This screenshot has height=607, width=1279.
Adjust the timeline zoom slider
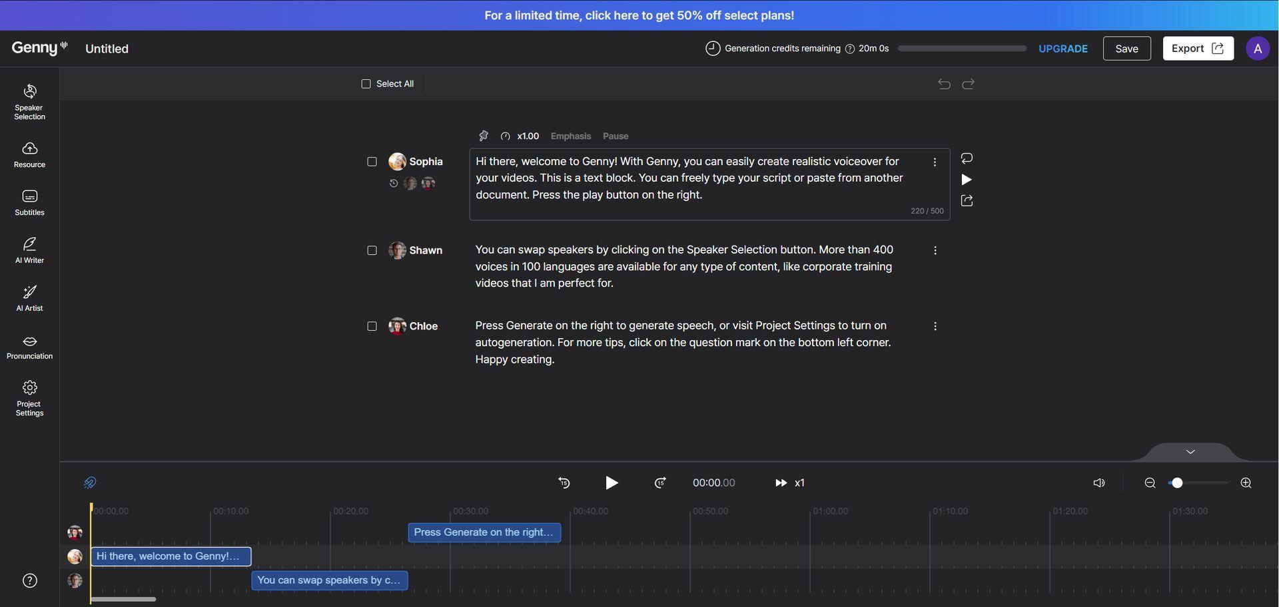[1198, 483]
